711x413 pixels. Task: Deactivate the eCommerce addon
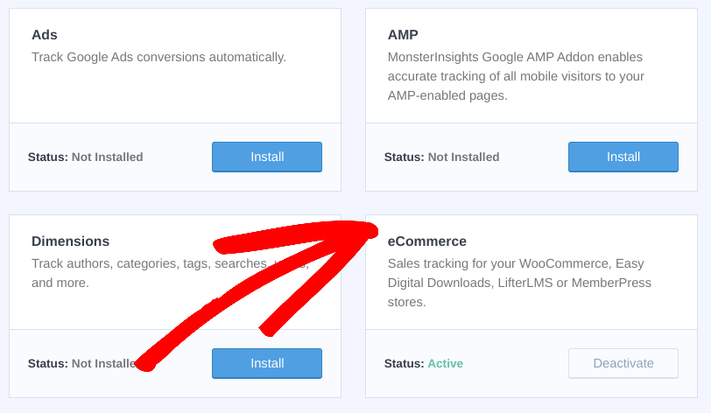coord(623,364)
